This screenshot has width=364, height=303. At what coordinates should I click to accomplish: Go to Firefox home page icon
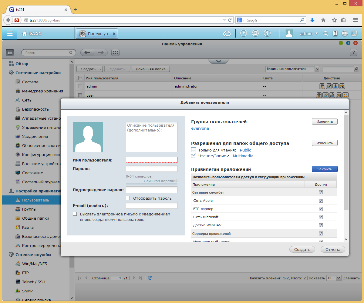tap(323, 20)
